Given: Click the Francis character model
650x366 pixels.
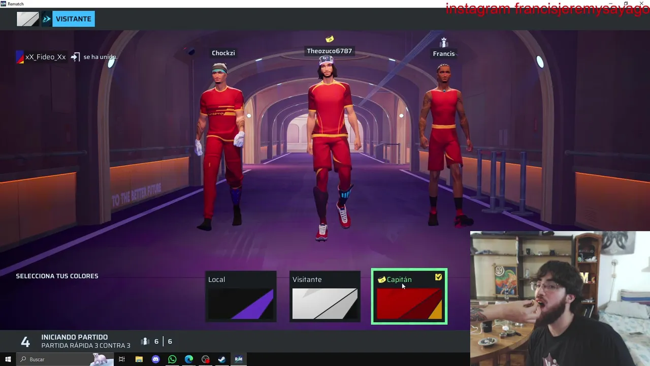Looking at the screenshot, I should tap(446, 145).
